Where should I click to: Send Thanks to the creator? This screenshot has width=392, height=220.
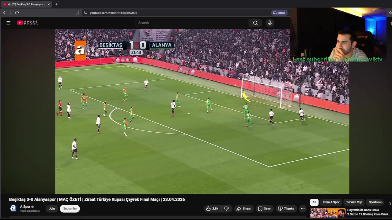coord(286,209)
